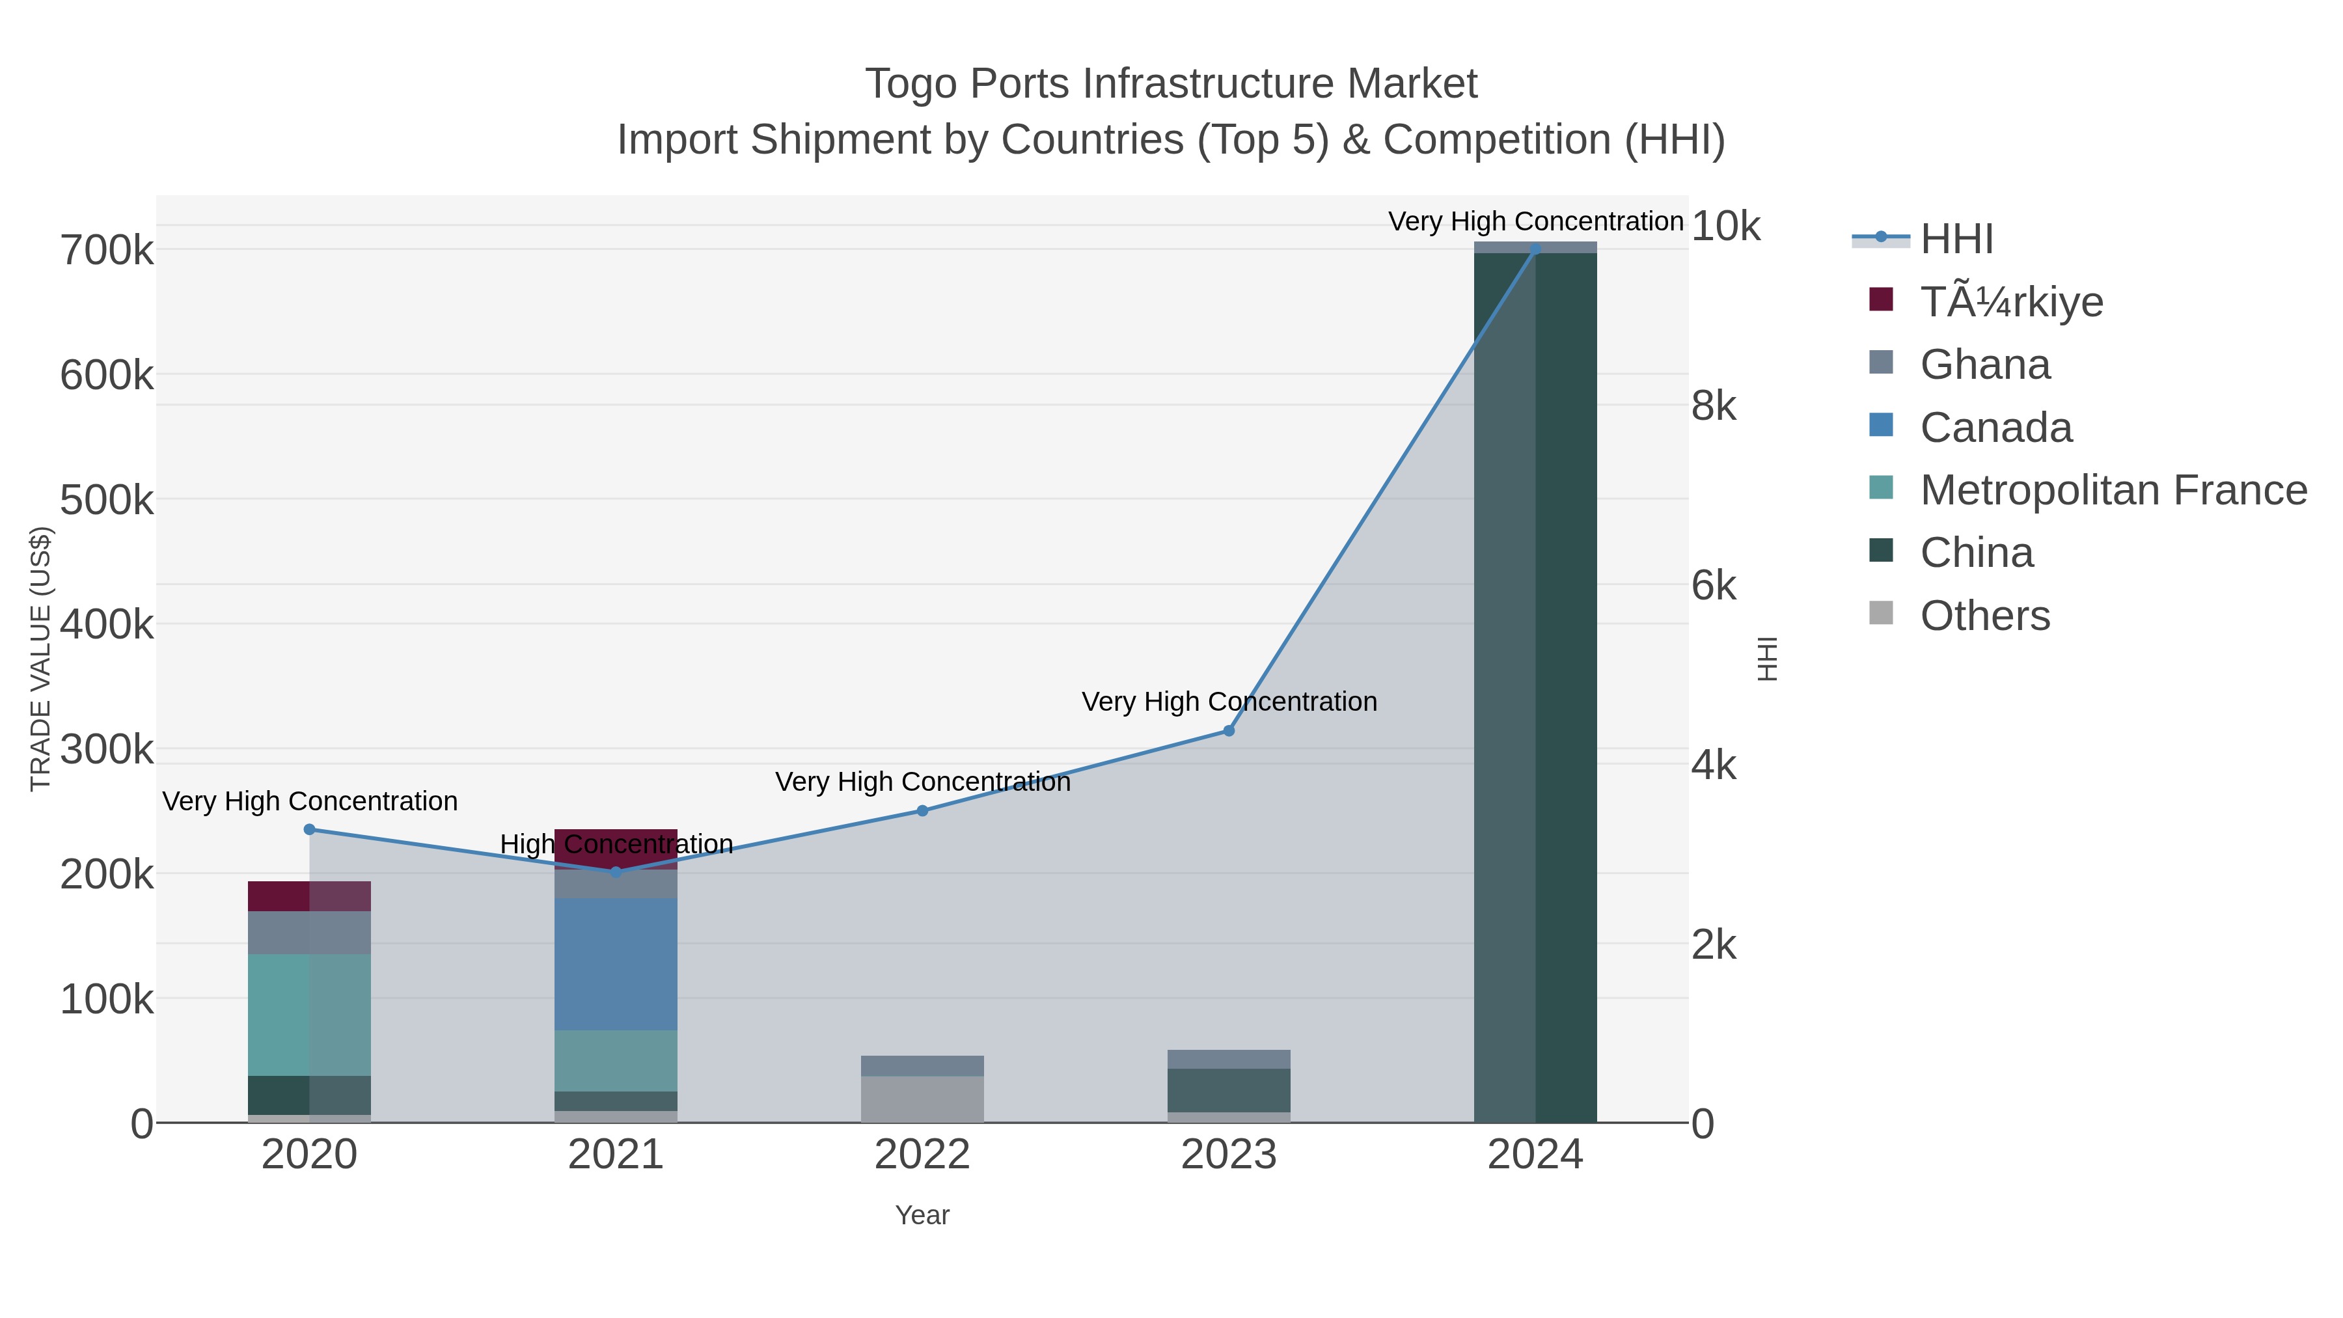Click the 10k HHI axis tick
This screenshot has width=2343, height=1318.
pyautogui.click(x=1725, y=226)
